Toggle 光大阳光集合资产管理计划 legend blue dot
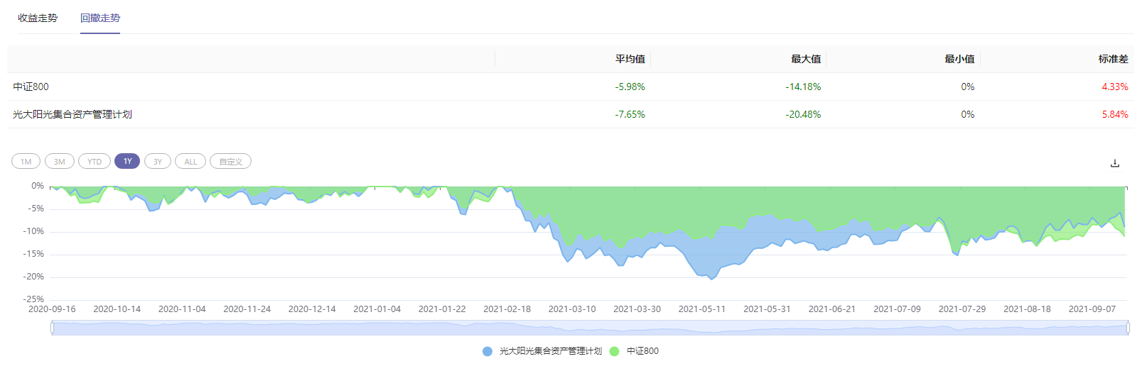The image size is (1142, 366). (x=487, y=351)
